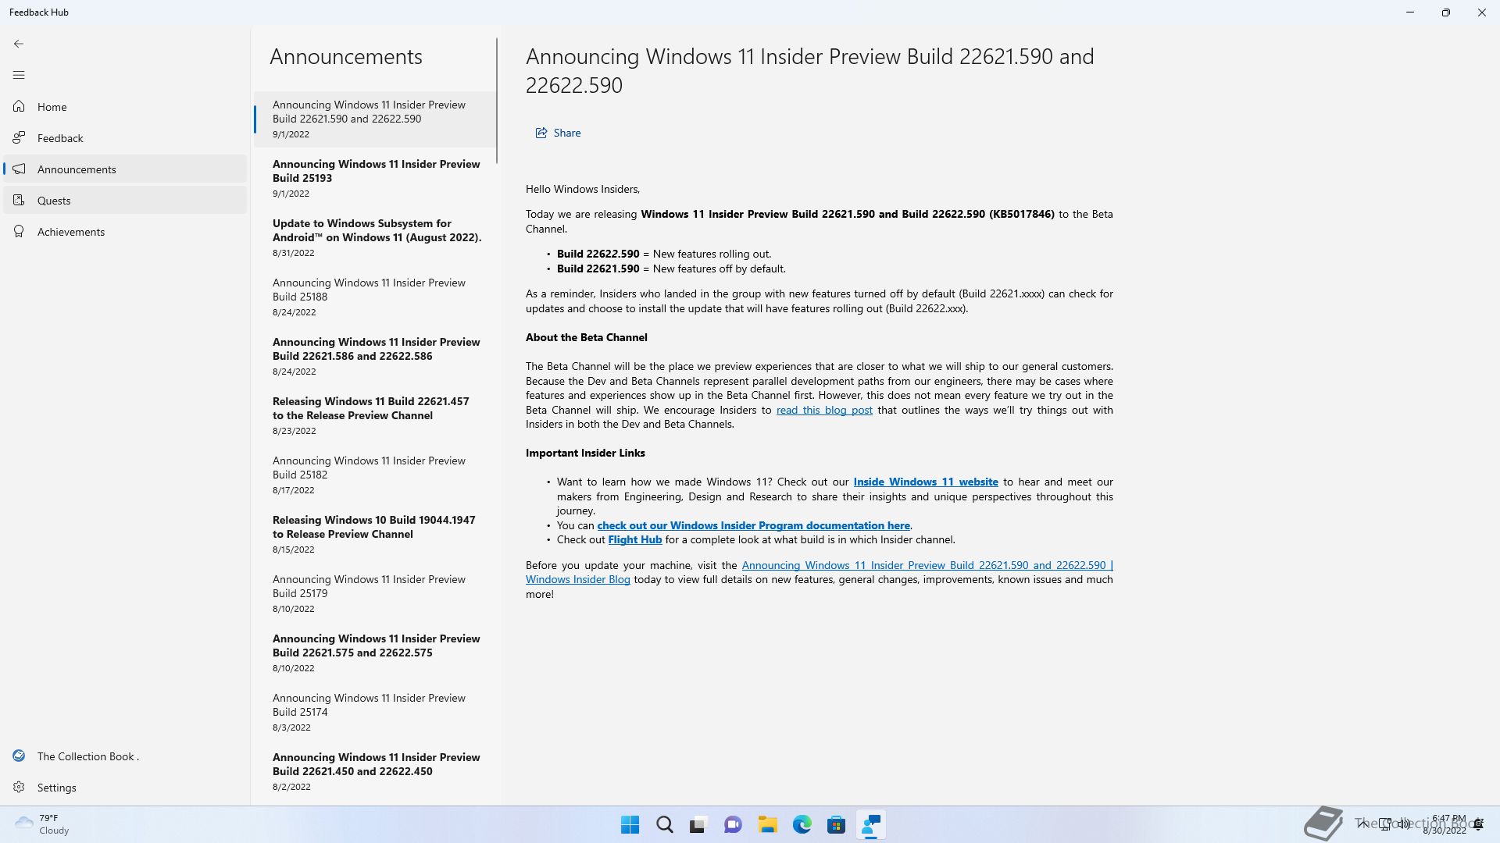Open Releasing Windows 10 Build 19044.1947 announcement

[375, 534]
